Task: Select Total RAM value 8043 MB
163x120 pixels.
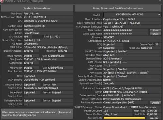Action: tap(28, 51)
